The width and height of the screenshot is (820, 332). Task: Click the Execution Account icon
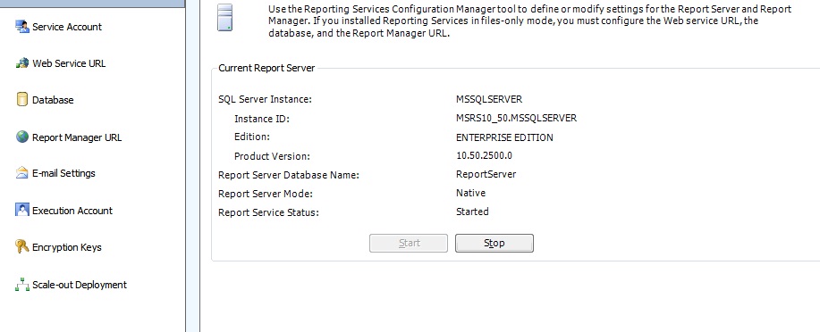[22, 211]
